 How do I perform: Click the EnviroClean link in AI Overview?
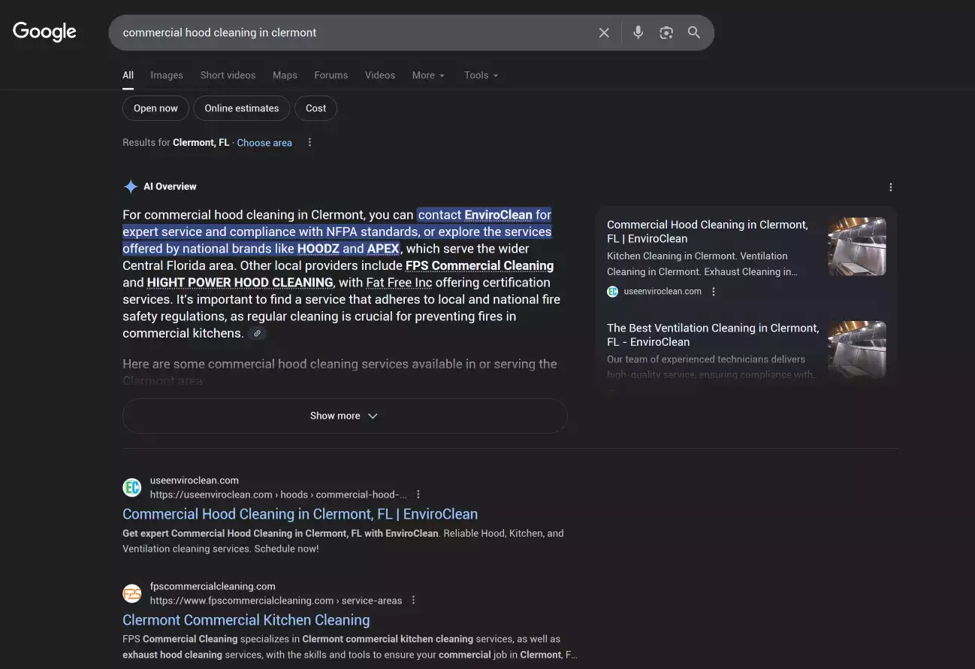tap(498, 215)
